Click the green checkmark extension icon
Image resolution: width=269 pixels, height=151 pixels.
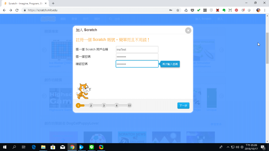(199, 10)
